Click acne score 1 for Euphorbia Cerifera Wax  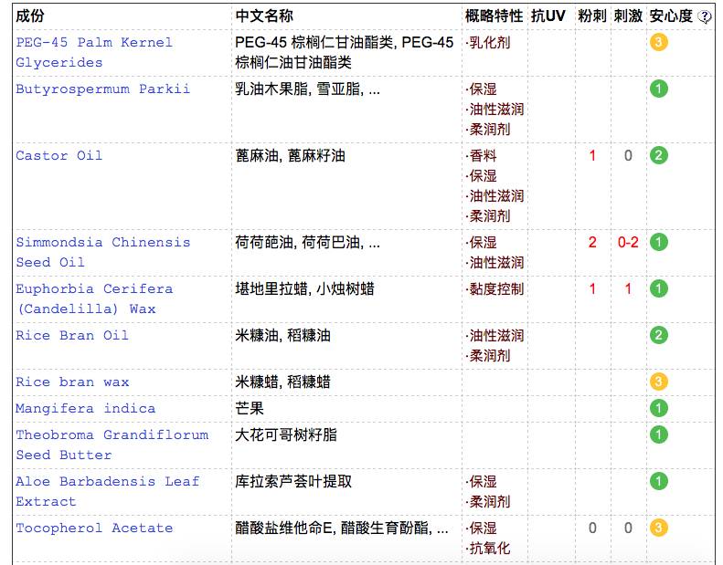592,288
